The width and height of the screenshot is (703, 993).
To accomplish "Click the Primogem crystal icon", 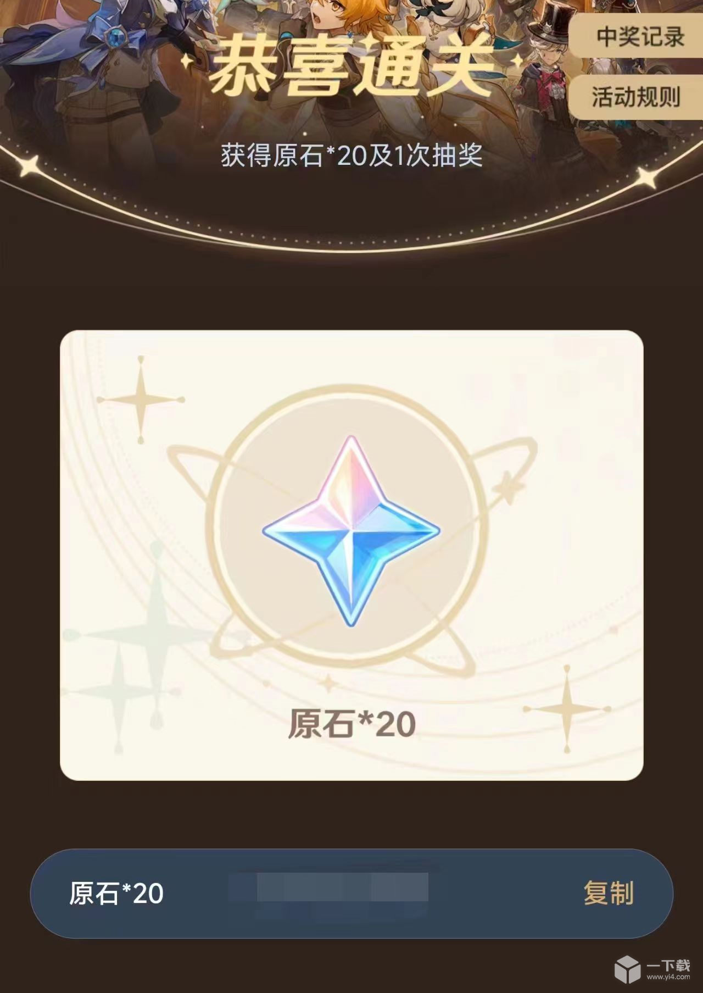I will tap(351, 531).
